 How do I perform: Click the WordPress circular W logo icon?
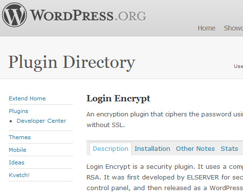[15, 15]
